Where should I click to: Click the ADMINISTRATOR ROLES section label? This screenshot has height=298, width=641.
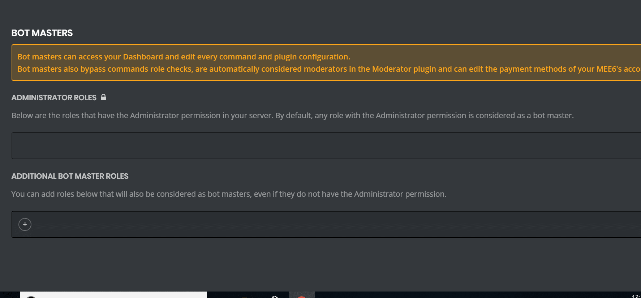click(54, 98)
